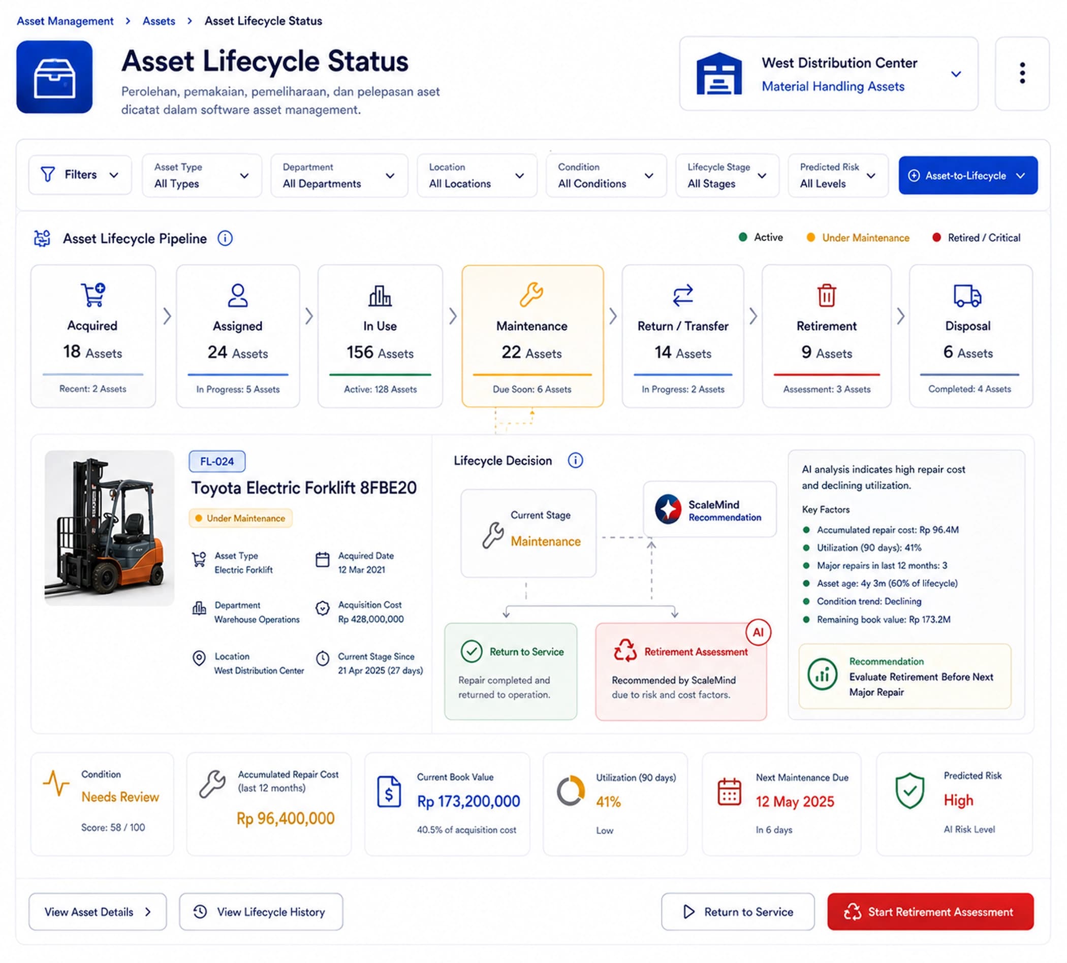Expand the Lifecycle Stage dropdown

pos(727,176)
